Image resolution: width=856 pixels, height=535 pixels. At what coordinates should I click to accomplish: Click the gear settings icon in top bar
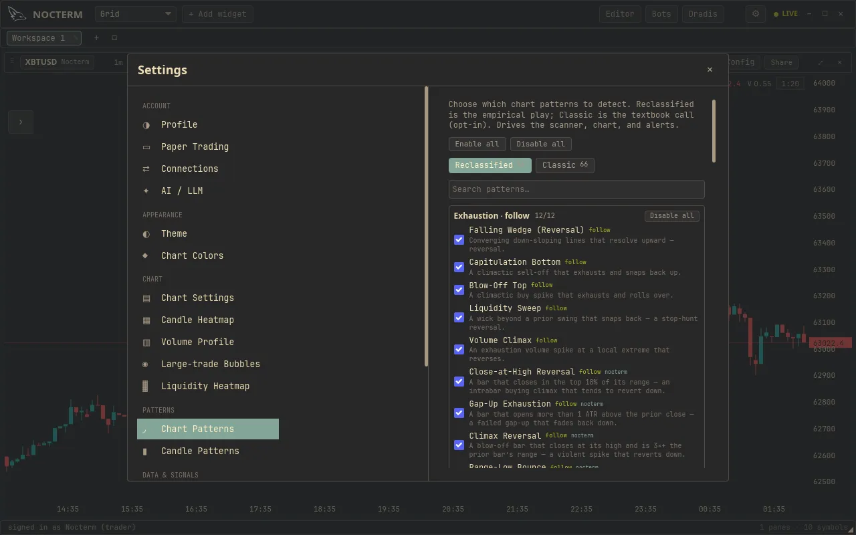[x=756, y=13]
